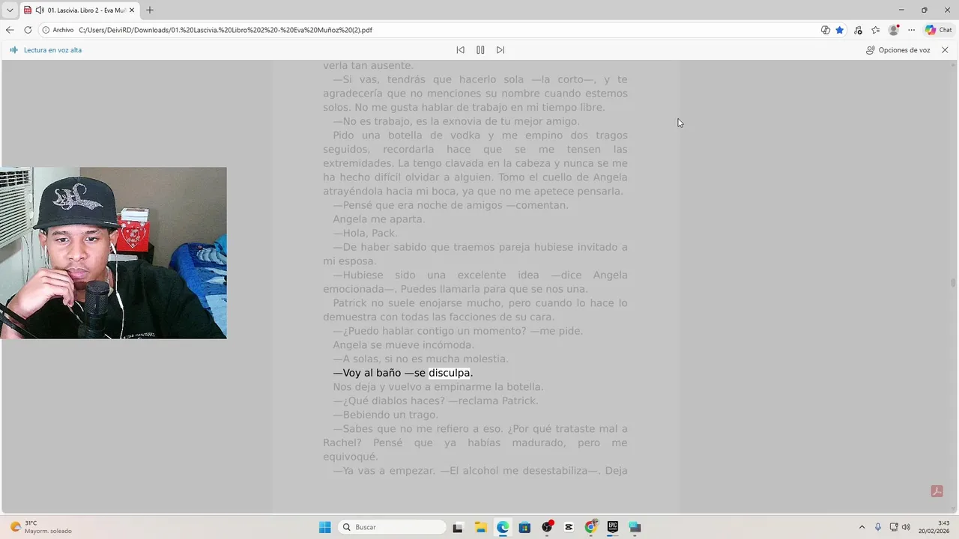959x539 pixels.
Task: Open Microsoft Store from the taskbar
Action: [524, 527]
